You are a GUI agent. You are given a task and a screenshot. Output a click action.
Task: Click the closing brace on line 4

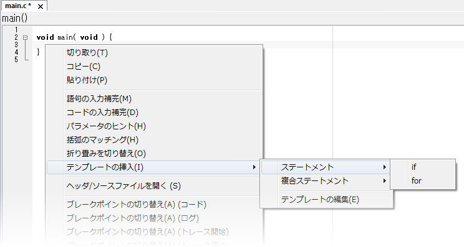click(38, 52)
